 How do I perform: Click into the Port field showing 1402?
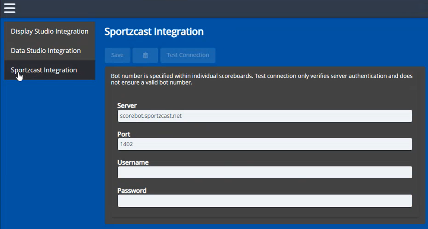(265, 144)
